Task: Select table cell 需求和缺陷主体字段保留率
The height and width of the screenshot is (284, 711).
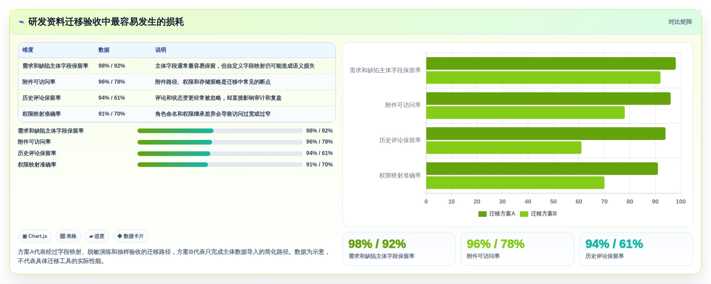Action: [55, 66]
